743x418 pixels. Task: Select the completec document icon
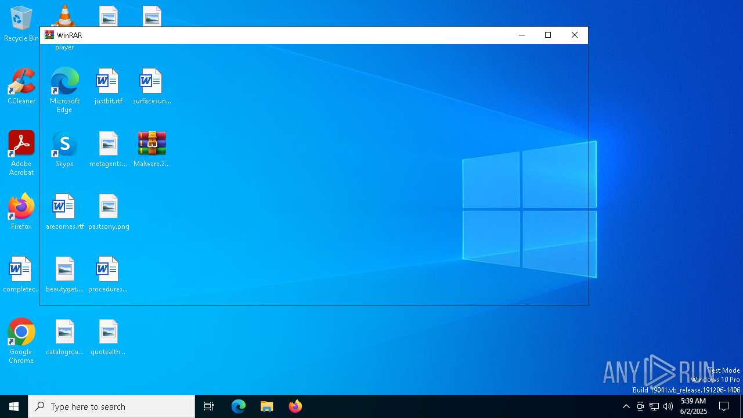tap(21, 275)
